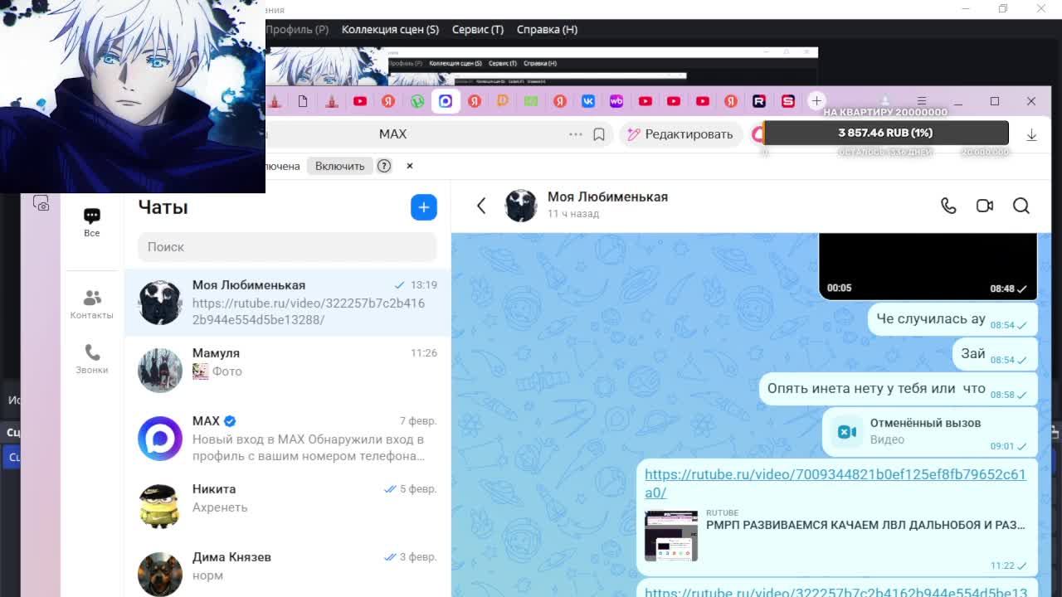Screen dimensions: 1062x597
Task: Switch to the red S browser tab
Action: [x=788, y=101]
